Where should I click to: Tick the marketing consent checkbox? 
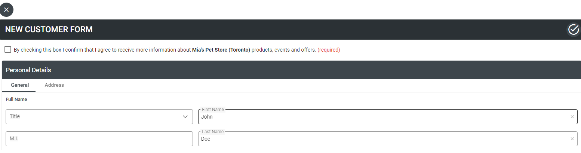pyautogui.click(x=8, y=49)
